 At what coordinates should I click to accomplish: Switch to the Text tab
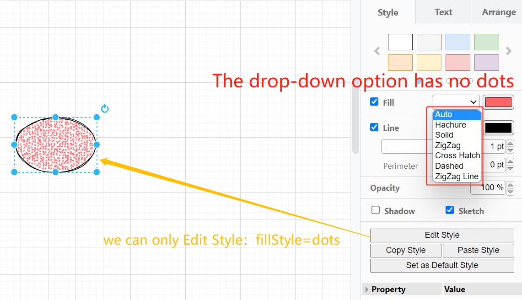tap(442, 12)
